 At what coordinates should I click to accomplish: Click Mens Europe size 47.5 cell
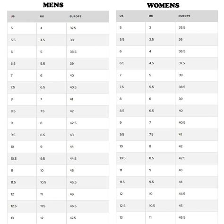tap(88, 218)
